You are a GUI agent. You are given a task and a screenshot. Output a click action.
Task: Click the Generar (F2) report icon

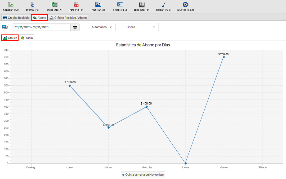[x=11, y=5]
